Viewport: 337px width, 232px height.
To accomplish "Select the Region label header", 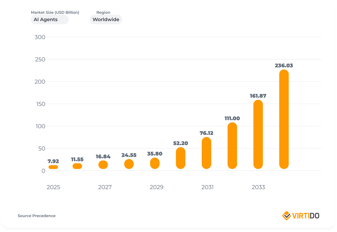I will pyautogui.click(x=103, y=12).
